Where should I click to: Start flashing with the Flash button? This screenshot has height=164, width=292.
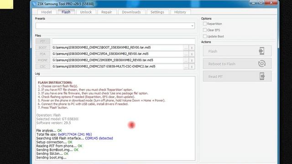click(237, 51)
